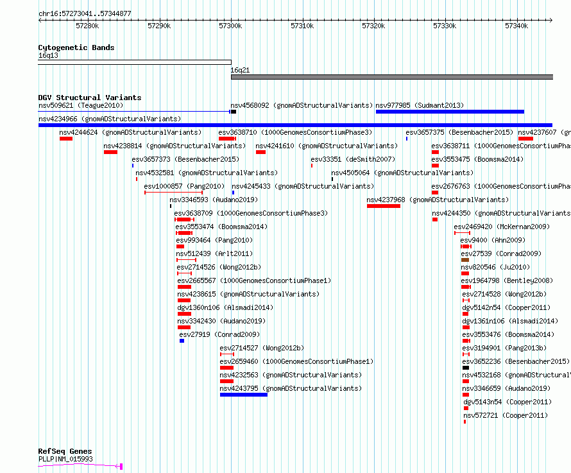Image resolution: width=571 pixels, height=473 pixels.
Task: Open variant nsv4532581 entry
Action: click(207, 173)
